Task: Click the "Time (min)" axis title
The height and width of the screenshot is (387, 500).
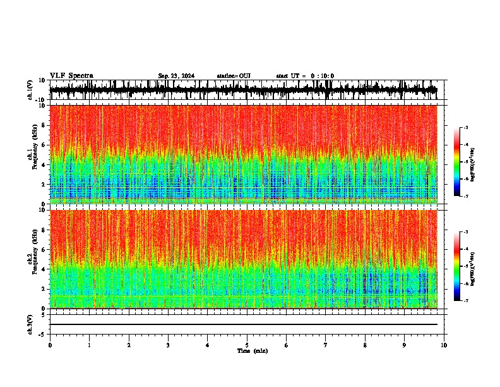Action: click(253, 351)
